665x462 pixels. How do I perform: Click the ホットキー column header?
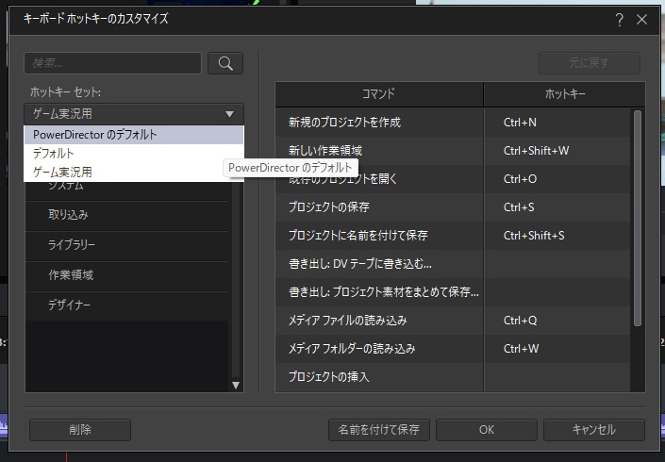564,94
